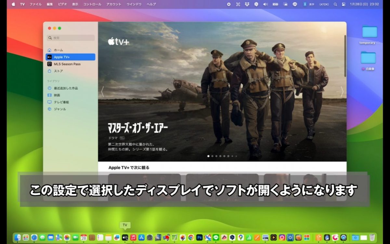Click the Dropbox menu bar icon
Screen dimensions: 390x244
tap(247, 4)
